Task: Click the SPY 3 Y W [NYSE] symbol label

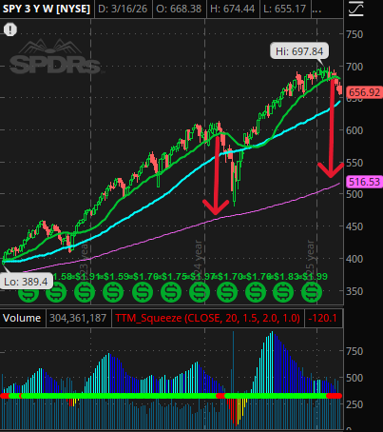Action: 47,9
